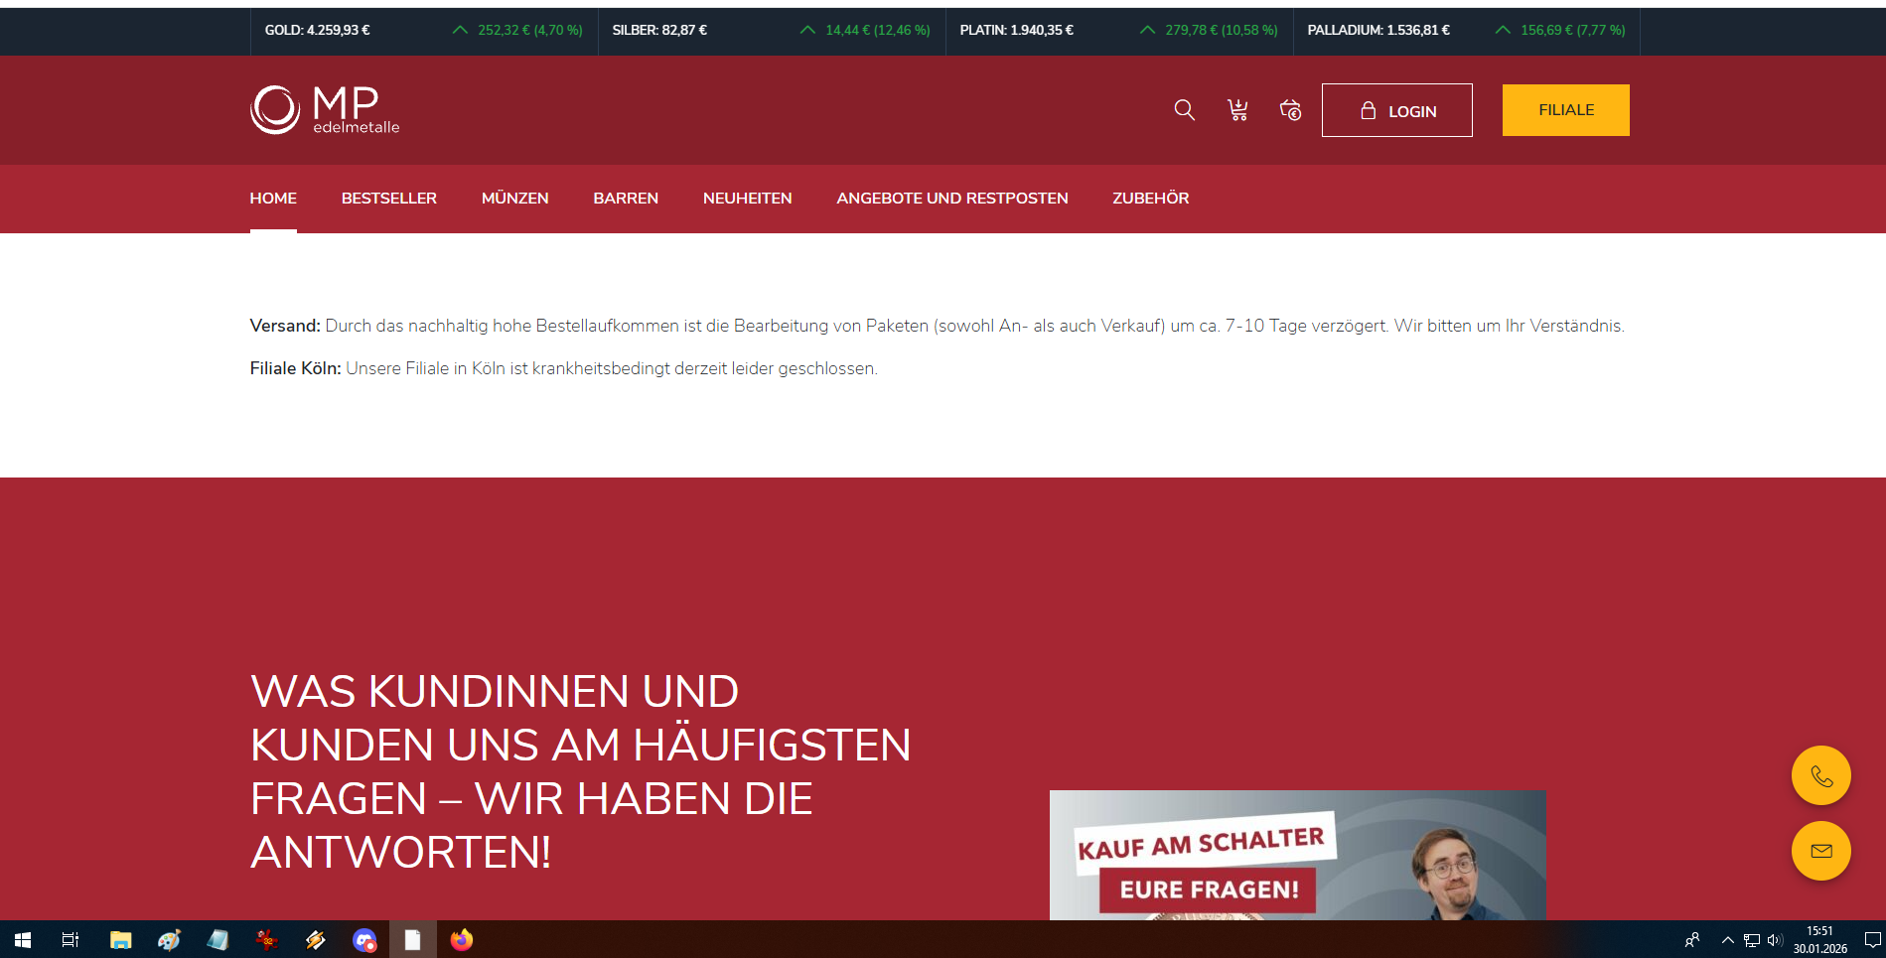Image resolution: width=1886 pixels, height=958 pixels.
Task: Go to the HOME menu item
Action: coord(273,199)
